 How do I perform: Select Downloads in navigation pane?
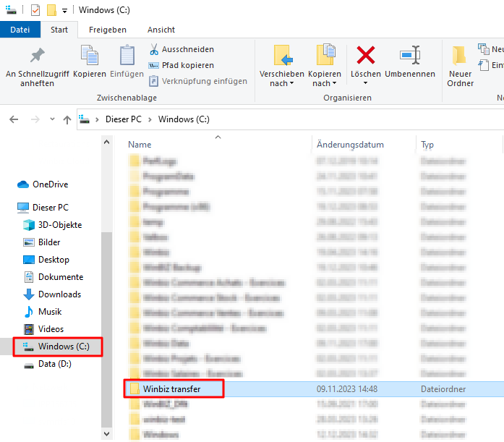click(59, 294)
